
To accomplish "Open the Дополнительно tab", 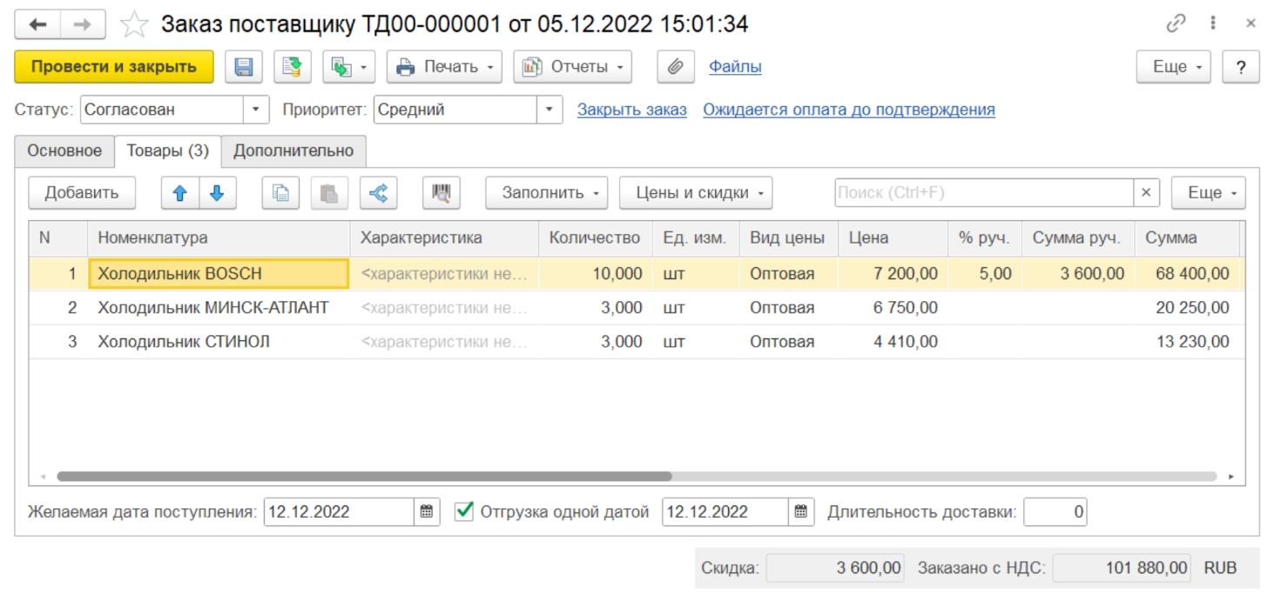I will tap(293, 150).
